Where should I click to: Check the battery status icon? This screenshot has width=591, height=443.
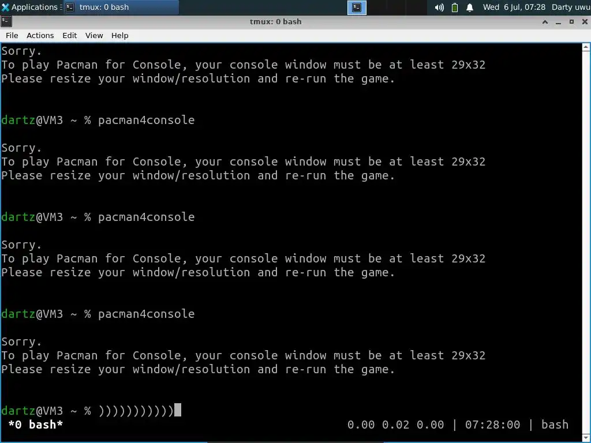[455, 7]
